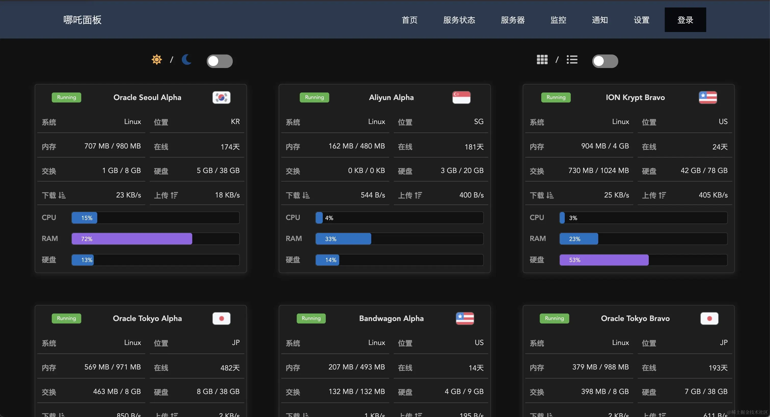Go to the 监控 menu item
Viewport: 770px width, 417px height.
pyautogui.click(x=558, y=20)
